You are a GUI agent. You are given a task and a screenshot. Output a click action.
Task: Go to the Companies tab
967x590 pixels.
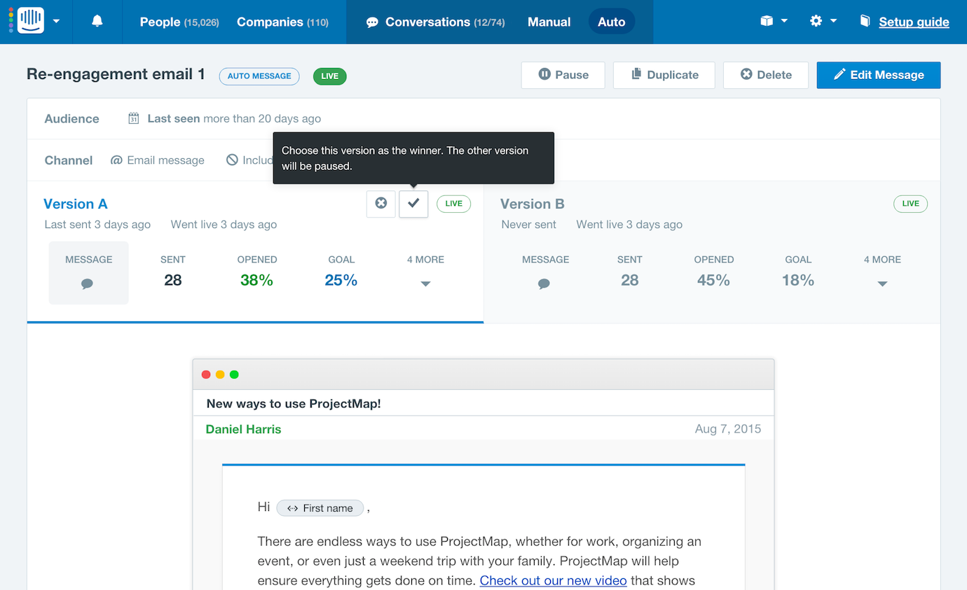pos(282,22)
